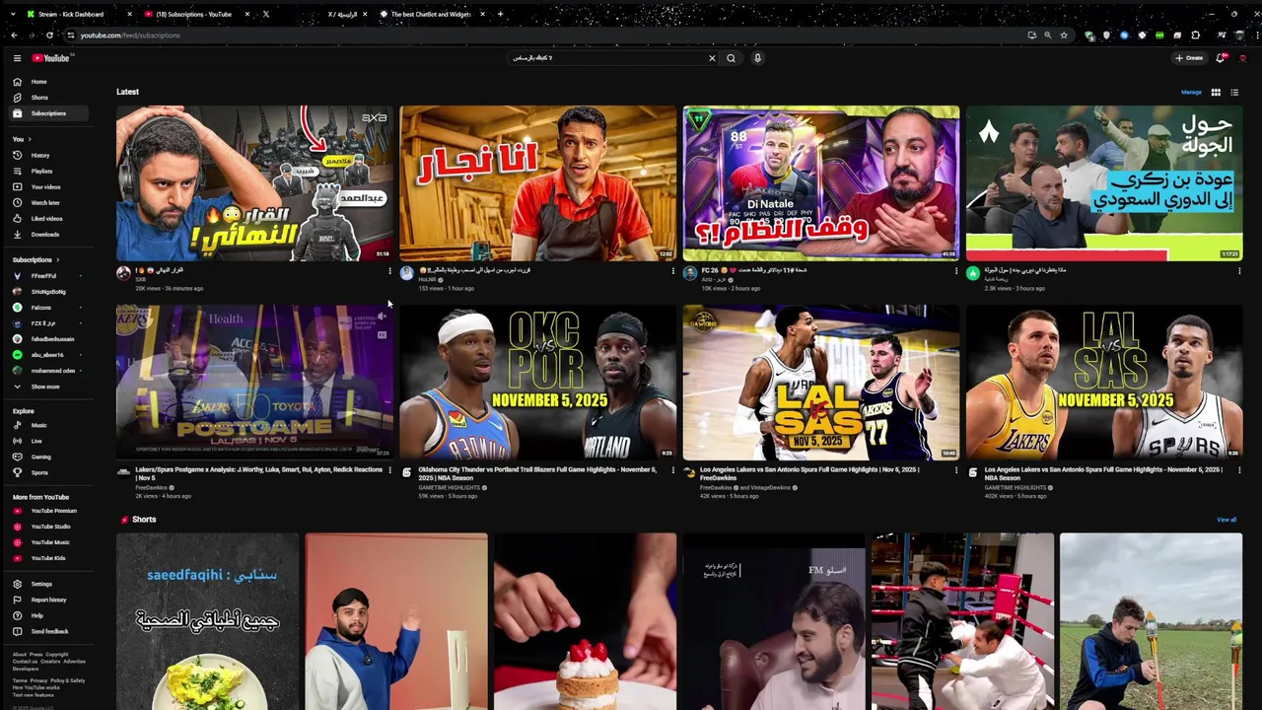Screen dimensions: 1262x710
Task: Switch to the best ChatBot and Widgets tab
Action: tap(430, 14)
